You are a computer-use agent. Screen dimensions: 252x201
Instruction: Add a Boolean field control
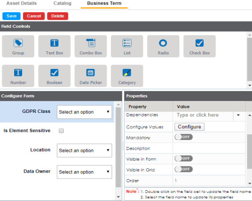click(54, 76)
